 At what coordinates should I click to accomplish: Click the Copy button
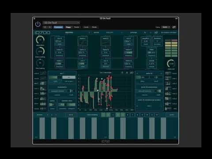pos(68,27)
